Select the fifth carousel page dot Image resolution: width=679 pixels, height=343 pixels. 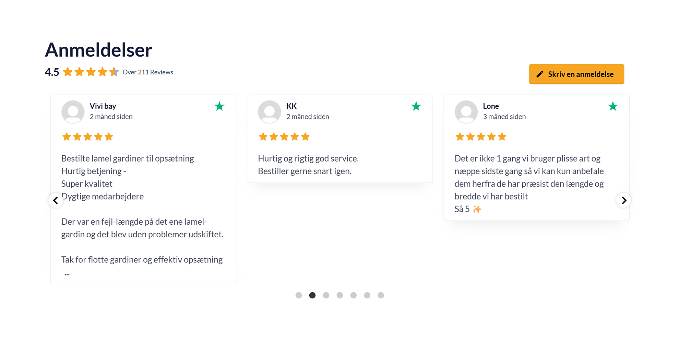coord(354,295)
